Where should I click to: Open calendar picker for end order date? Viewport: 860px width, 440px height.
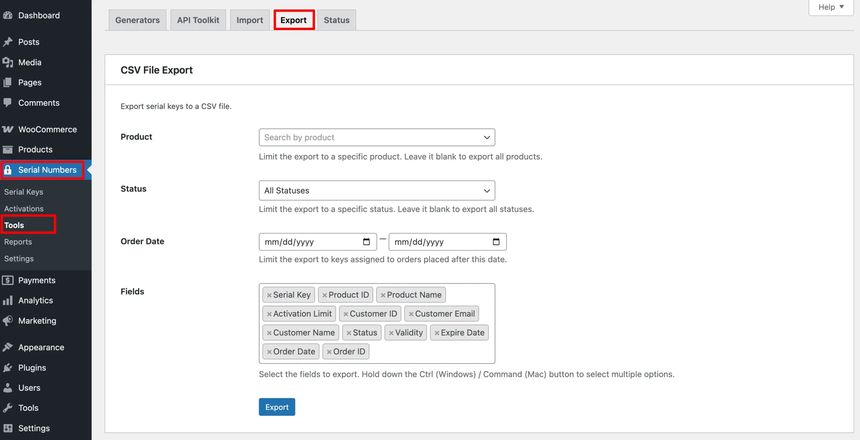click(x=496, y=242)
